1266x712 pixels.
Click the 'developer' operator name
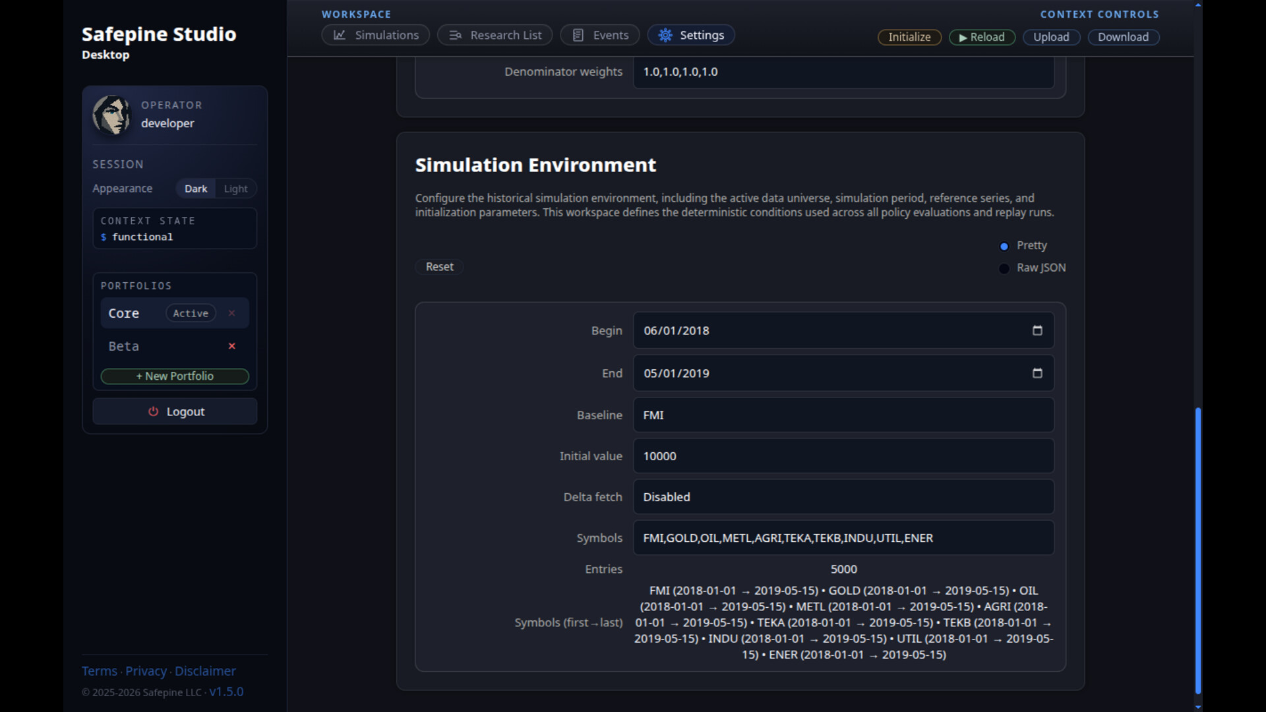pos(167,123)
